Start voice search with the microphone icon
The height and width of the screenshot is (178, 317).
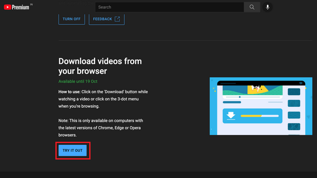[267, 7]
